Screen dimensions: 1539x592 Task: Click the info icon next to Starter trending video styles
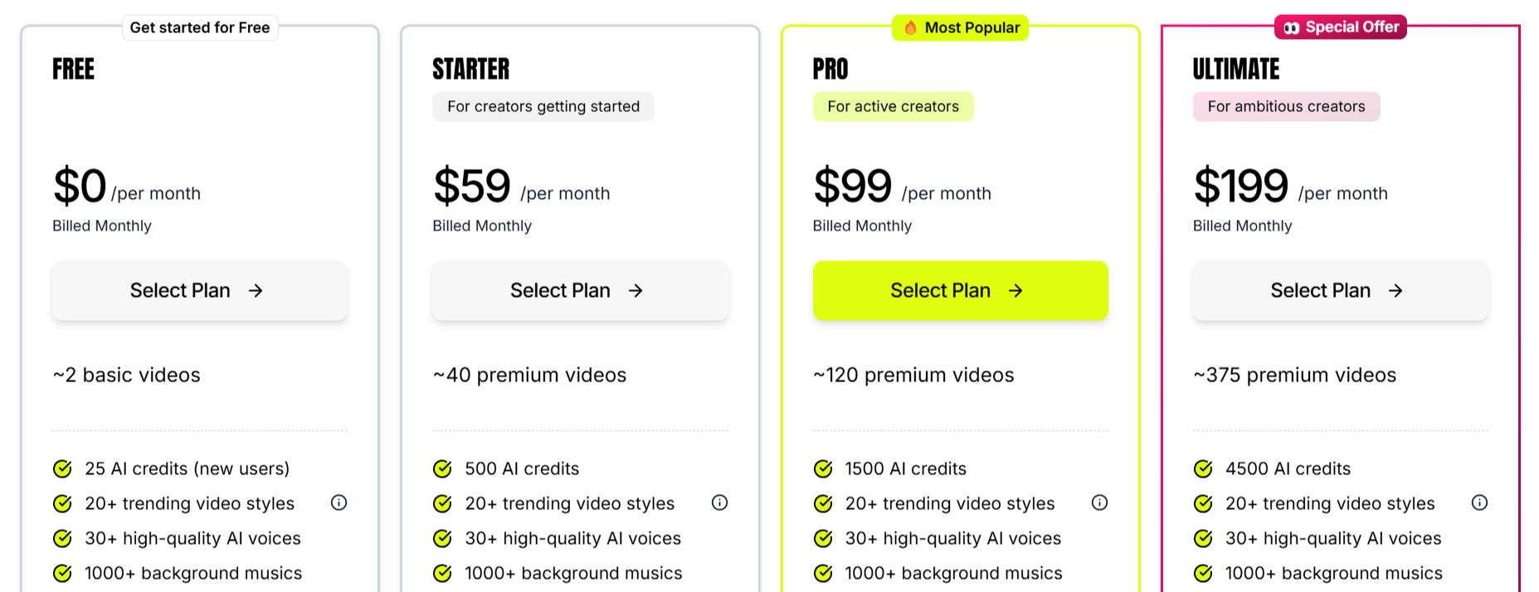(719, 502)
